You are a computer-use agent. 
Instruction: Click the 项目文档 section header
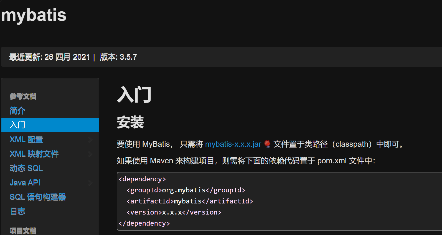[x=23, y=231]
